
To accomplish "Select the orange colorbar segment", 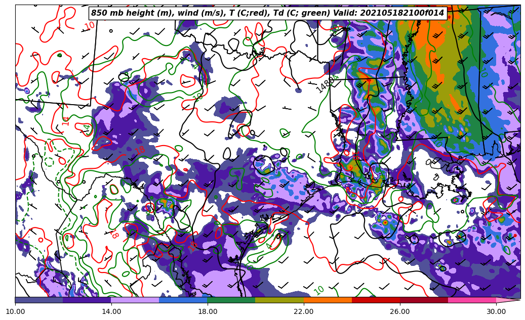I will pyautogui.click(x=328, y=300).
